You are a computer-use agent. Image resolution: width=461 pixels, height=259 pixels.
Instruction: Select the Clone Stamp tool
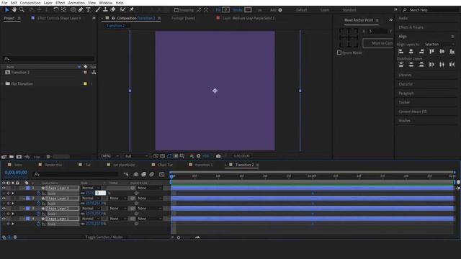[x=105, y=9]
